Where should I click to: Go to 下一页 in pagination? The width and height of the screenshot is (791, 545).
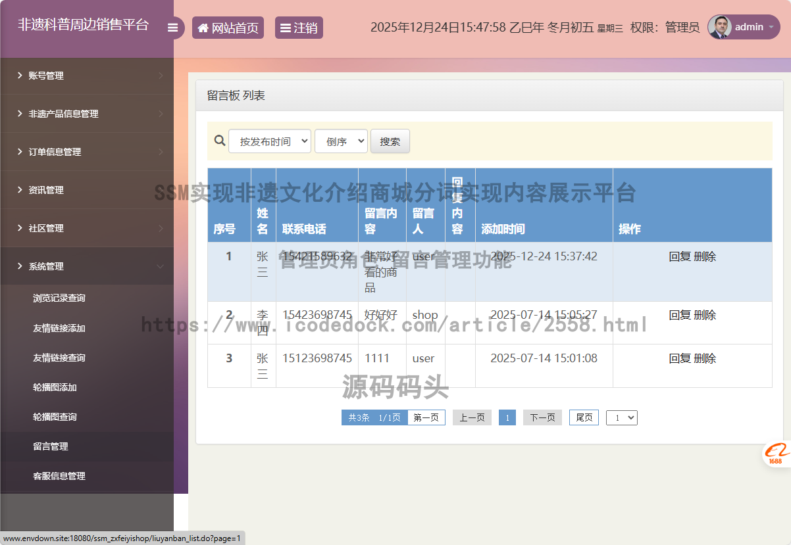[x=542, y=417]
